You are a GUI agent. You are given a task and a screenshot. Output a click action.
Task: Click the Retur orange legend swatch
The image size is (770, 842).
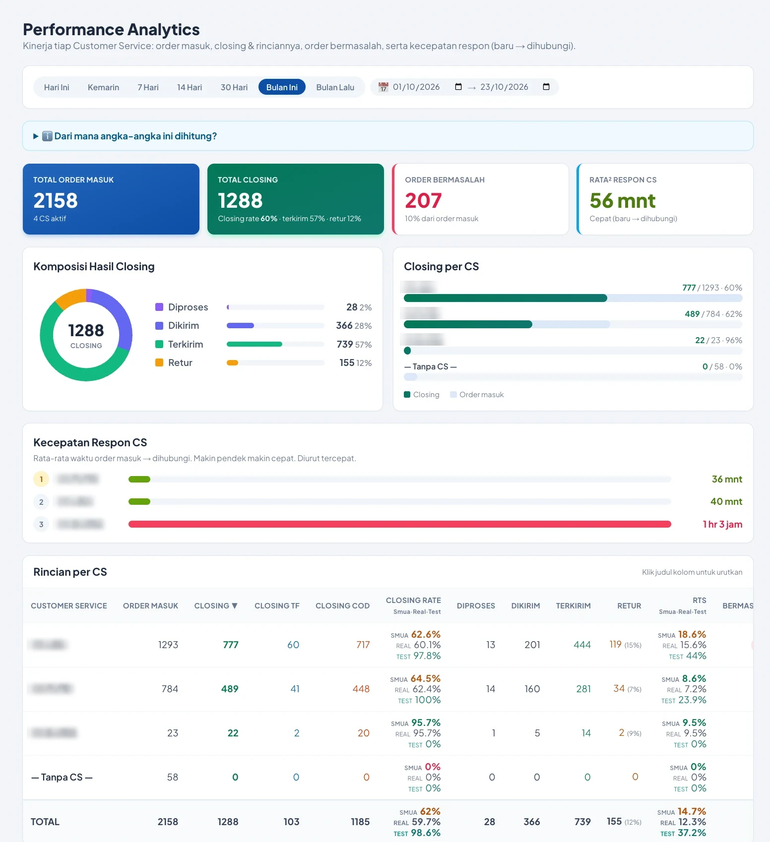(x=159, y=362)
